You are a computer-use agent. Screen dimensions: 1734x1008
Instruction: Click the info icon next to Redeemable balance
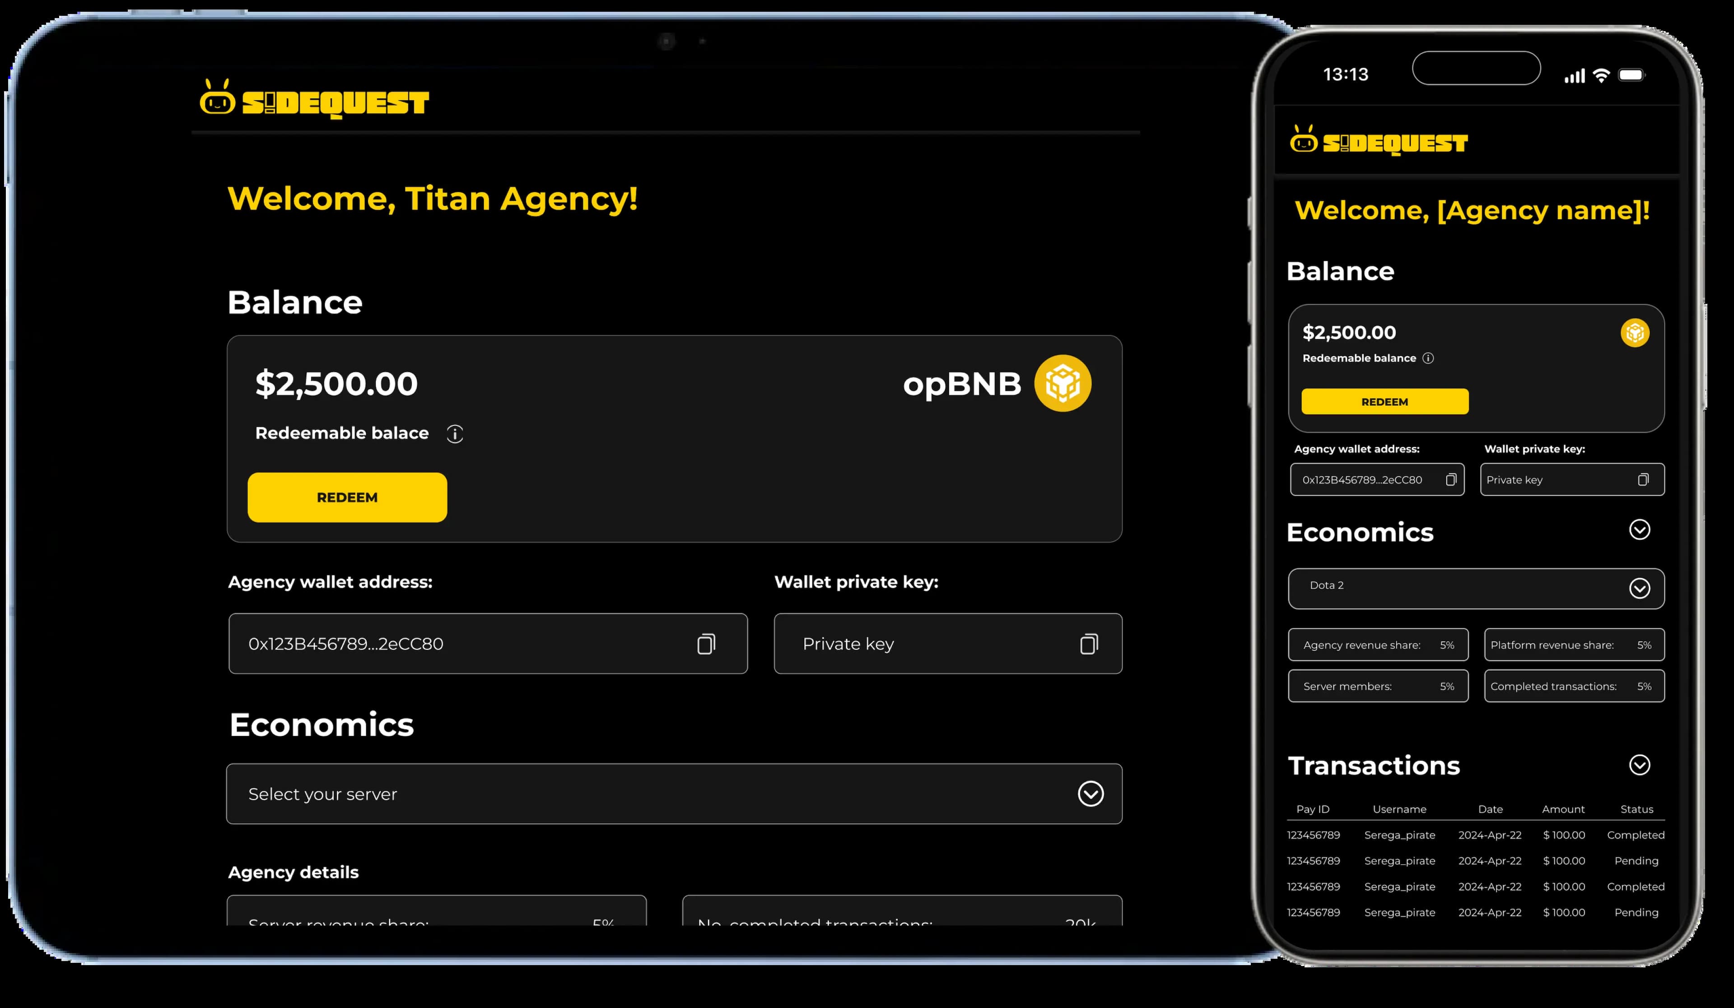(455, 433)
